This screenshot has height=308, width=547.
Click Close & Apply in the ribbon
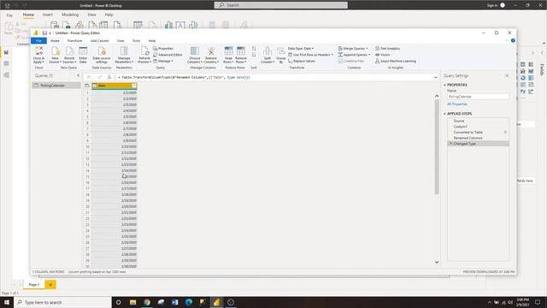tap(38, 55)
